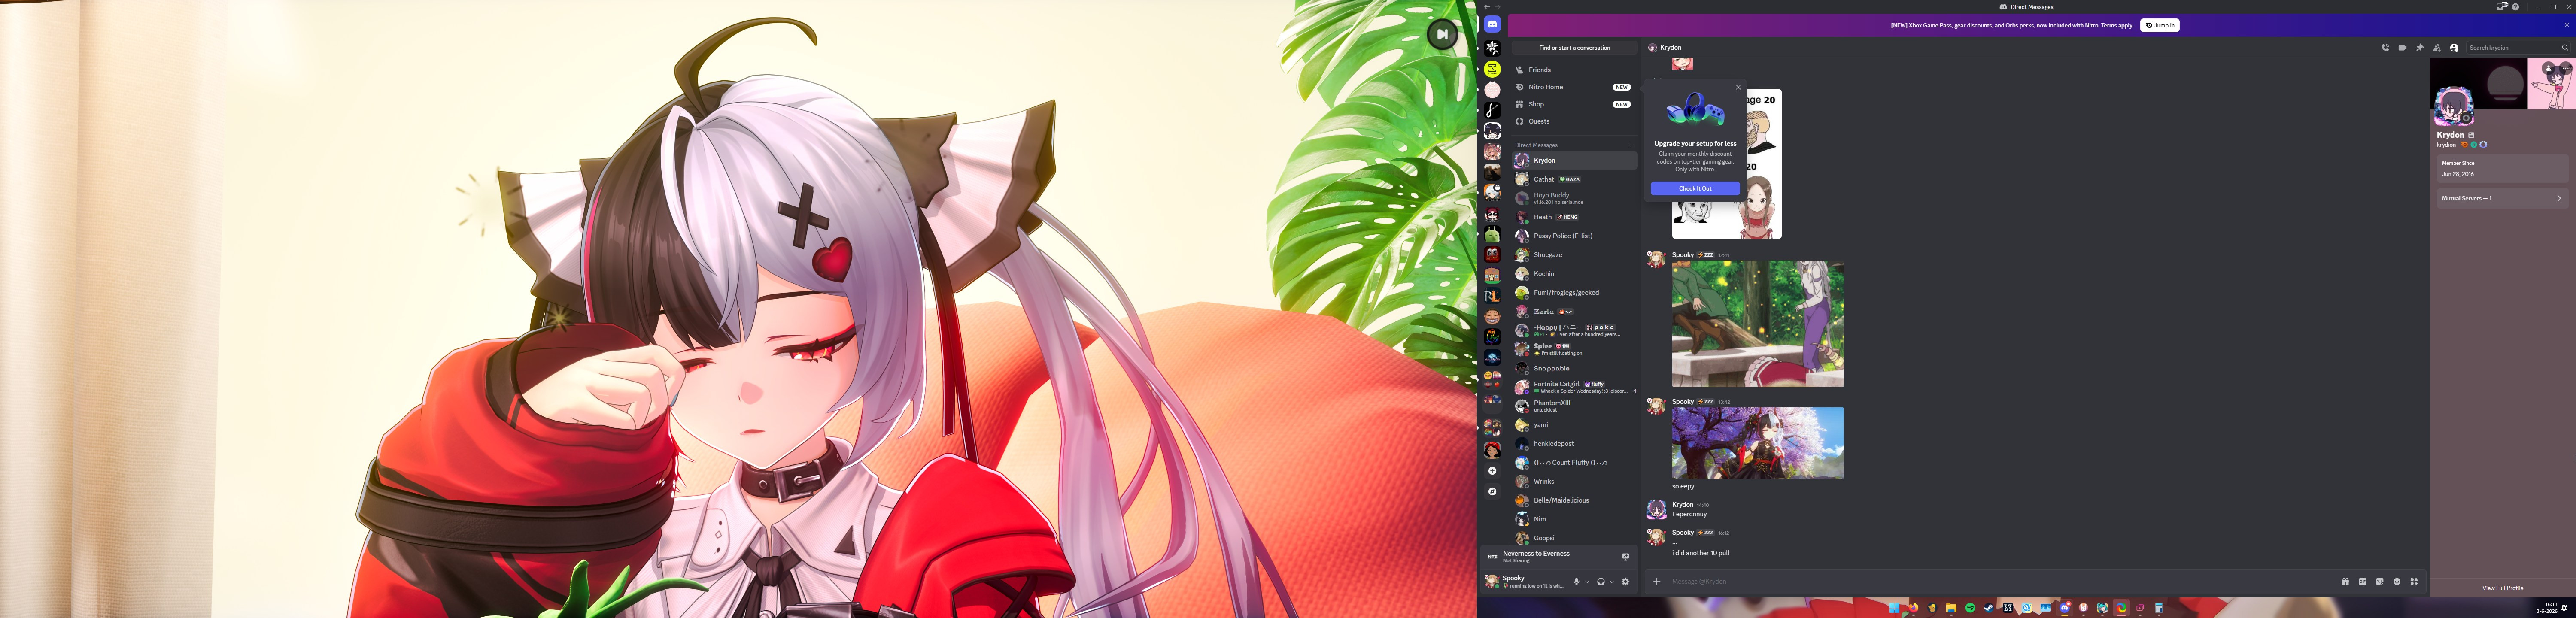Click Krydon's profile avatar in side panel

[x=2453, y=106]
